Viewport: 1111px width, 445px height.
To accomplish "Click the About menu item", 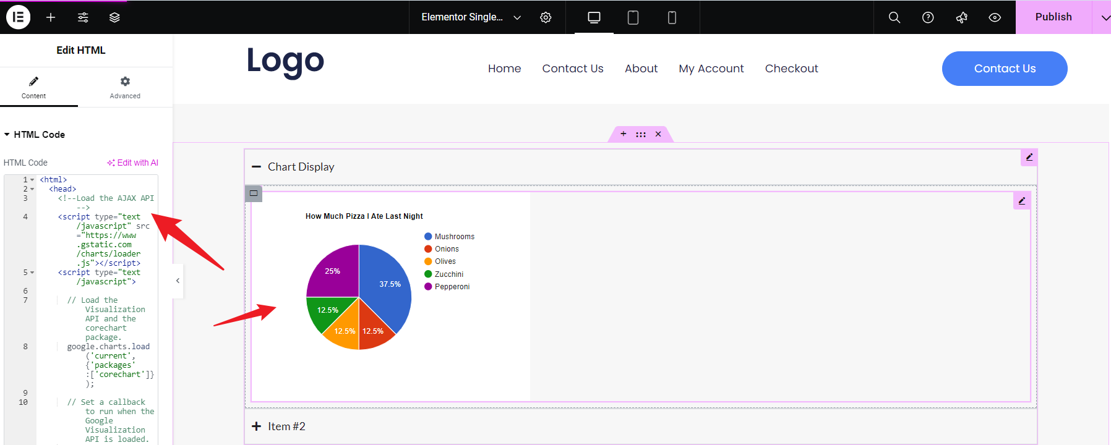I will [x=641, y=69].
